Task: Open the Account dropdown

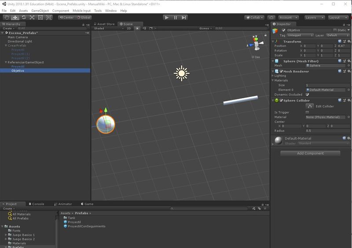Action: [x=289, y=18]
